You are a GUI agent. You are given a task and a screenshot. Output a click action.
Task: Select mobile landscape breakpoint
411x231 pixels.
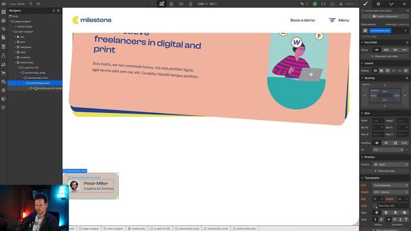point(181,4)
